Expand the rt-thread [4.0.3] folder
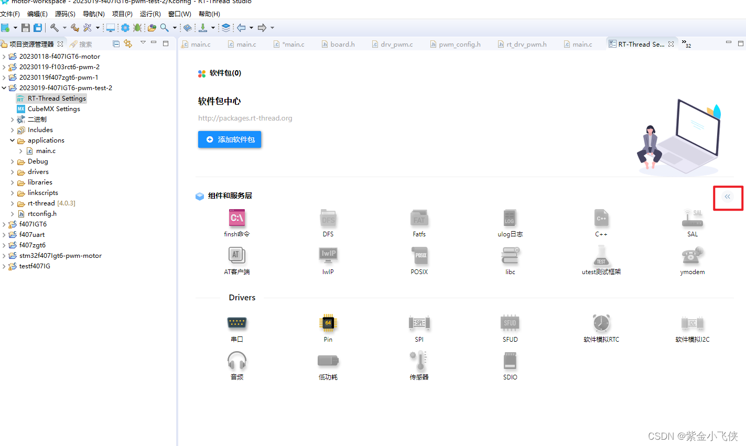The image size is (746, 446). click(x=13, y=203)
